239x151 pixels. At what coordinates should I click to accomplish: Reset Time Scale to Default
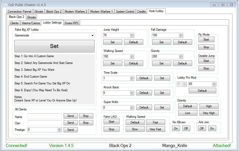(x=144, y=78)
